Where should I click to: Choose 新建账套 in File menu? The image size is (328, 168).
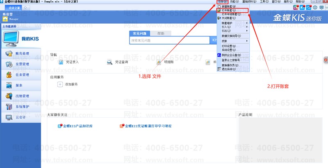click(233, 7)
